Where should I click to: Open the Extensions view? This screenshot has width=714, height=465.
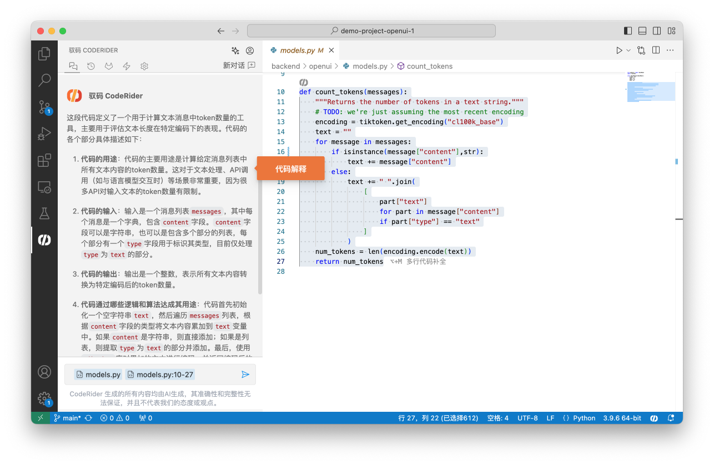click(44, 161)
